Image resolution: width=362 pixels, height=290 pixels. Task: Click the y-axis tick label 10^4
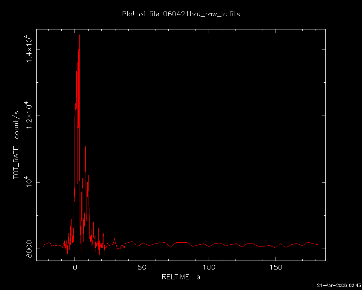[x=28, y=182]
